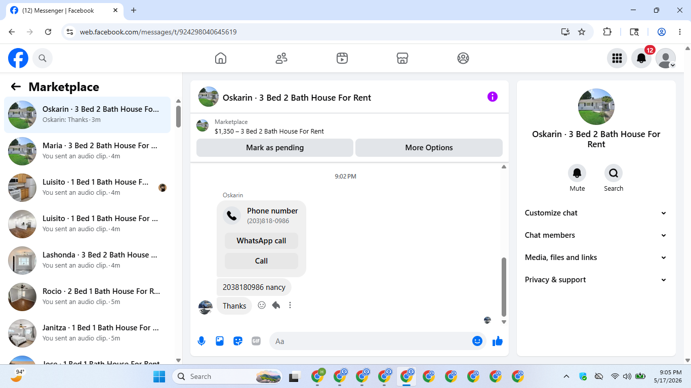The image size is (691, 388).
Task: Open the emoji picker in message box
Action: coord(477,341)
